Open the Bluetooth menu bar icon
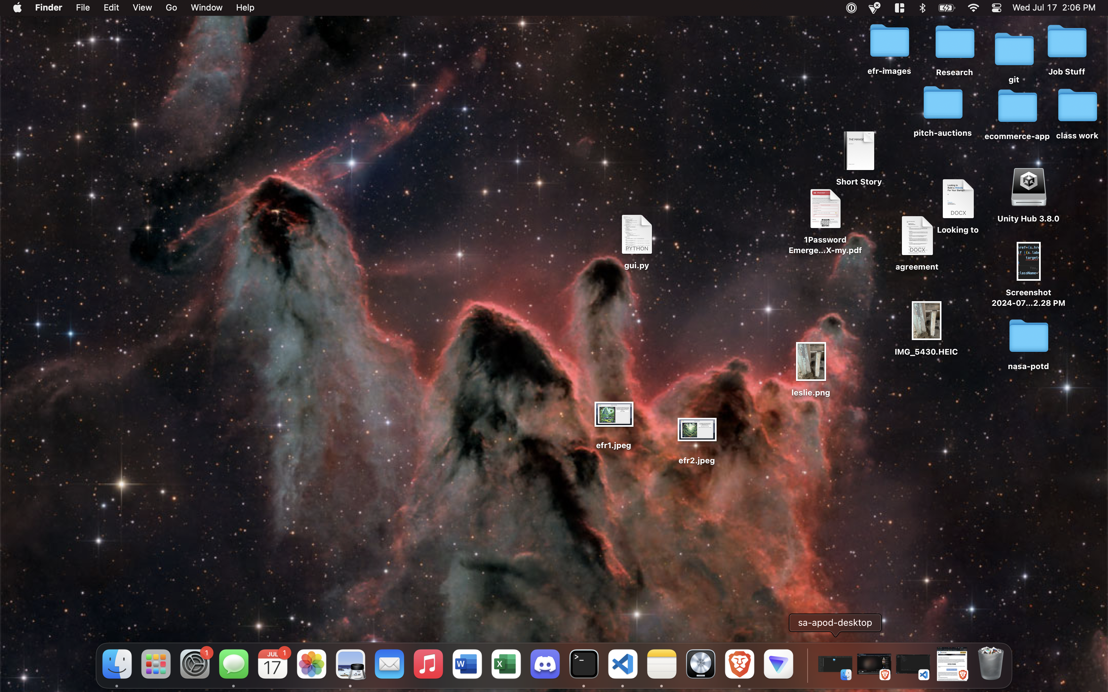 pyautogui.click(x=923, y=8)
